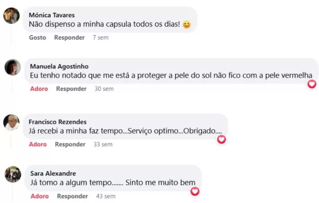Open Francisco Rezendes' profile picture

11,122
